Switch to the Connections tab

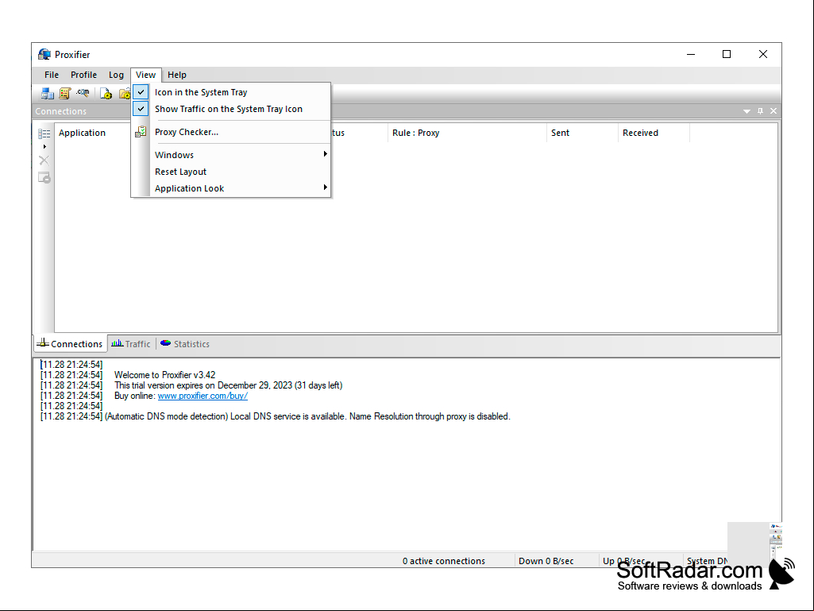pyautogui.click(x=70, y=344)
